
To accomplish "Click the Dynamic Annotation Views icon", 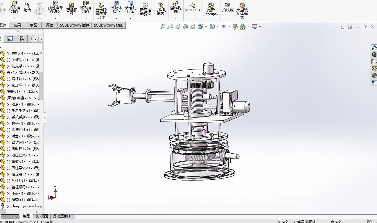I will click(x=193, y=27).
